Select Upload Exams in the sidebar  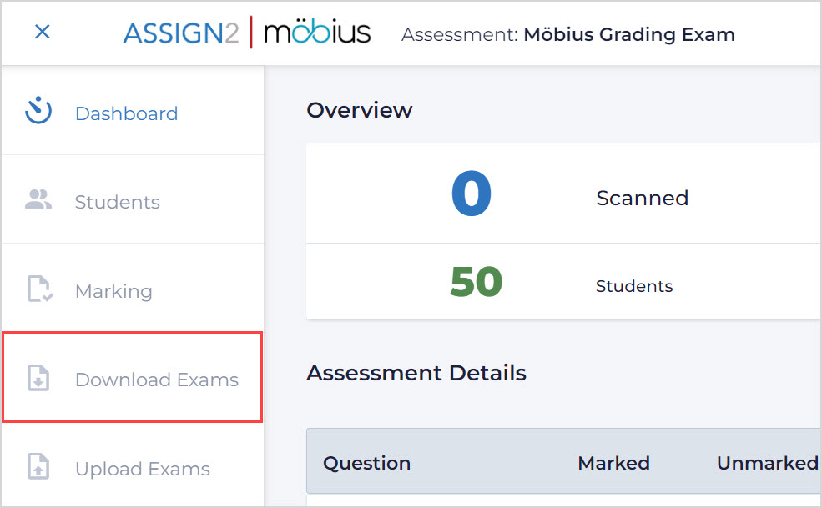coord(142,469)
